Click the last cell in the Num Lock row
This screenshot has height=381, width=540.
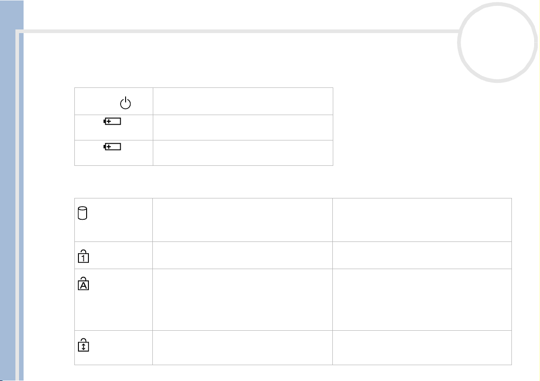click(x=422, y=256)
